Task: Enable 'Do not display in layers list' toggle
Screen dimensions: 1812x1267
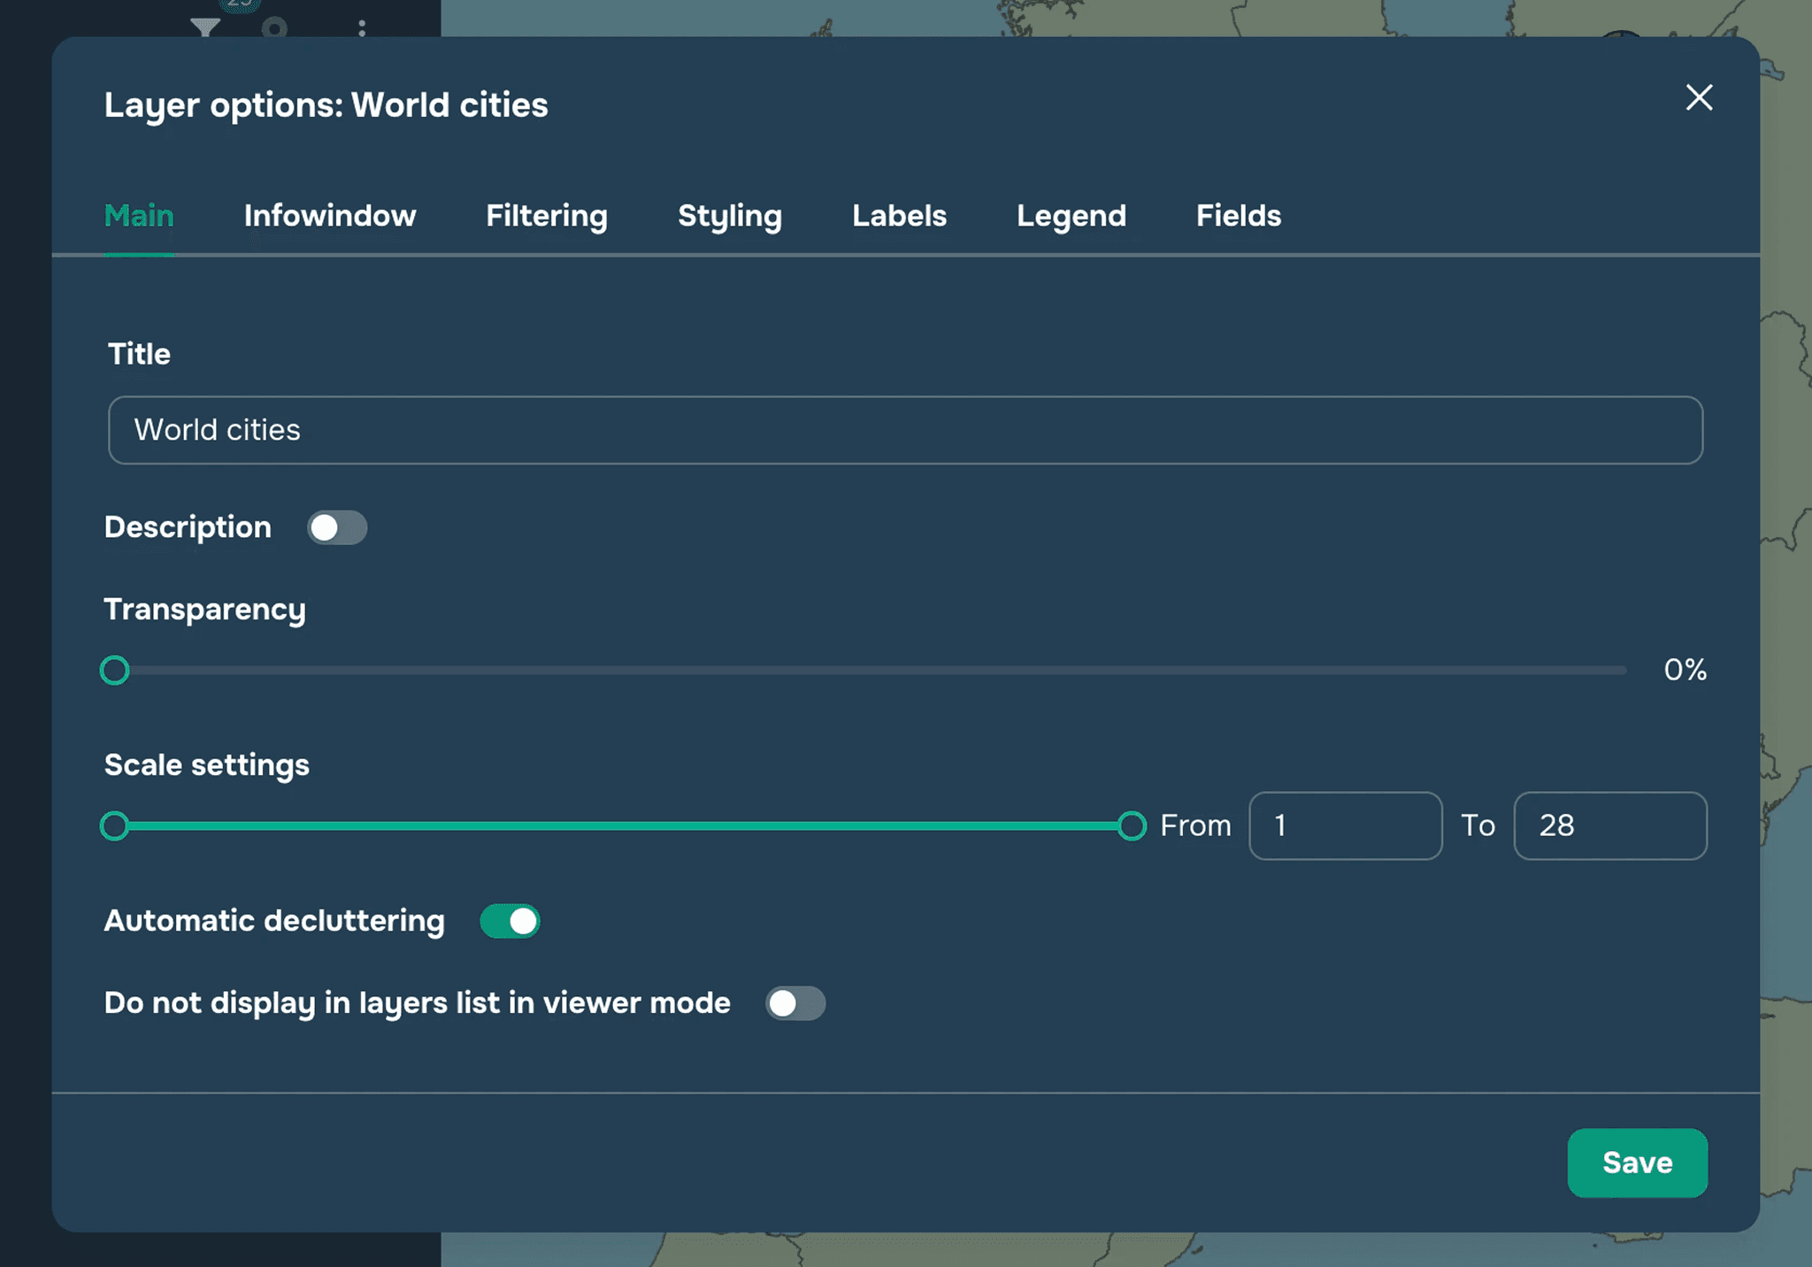Action: point(795,1003)
